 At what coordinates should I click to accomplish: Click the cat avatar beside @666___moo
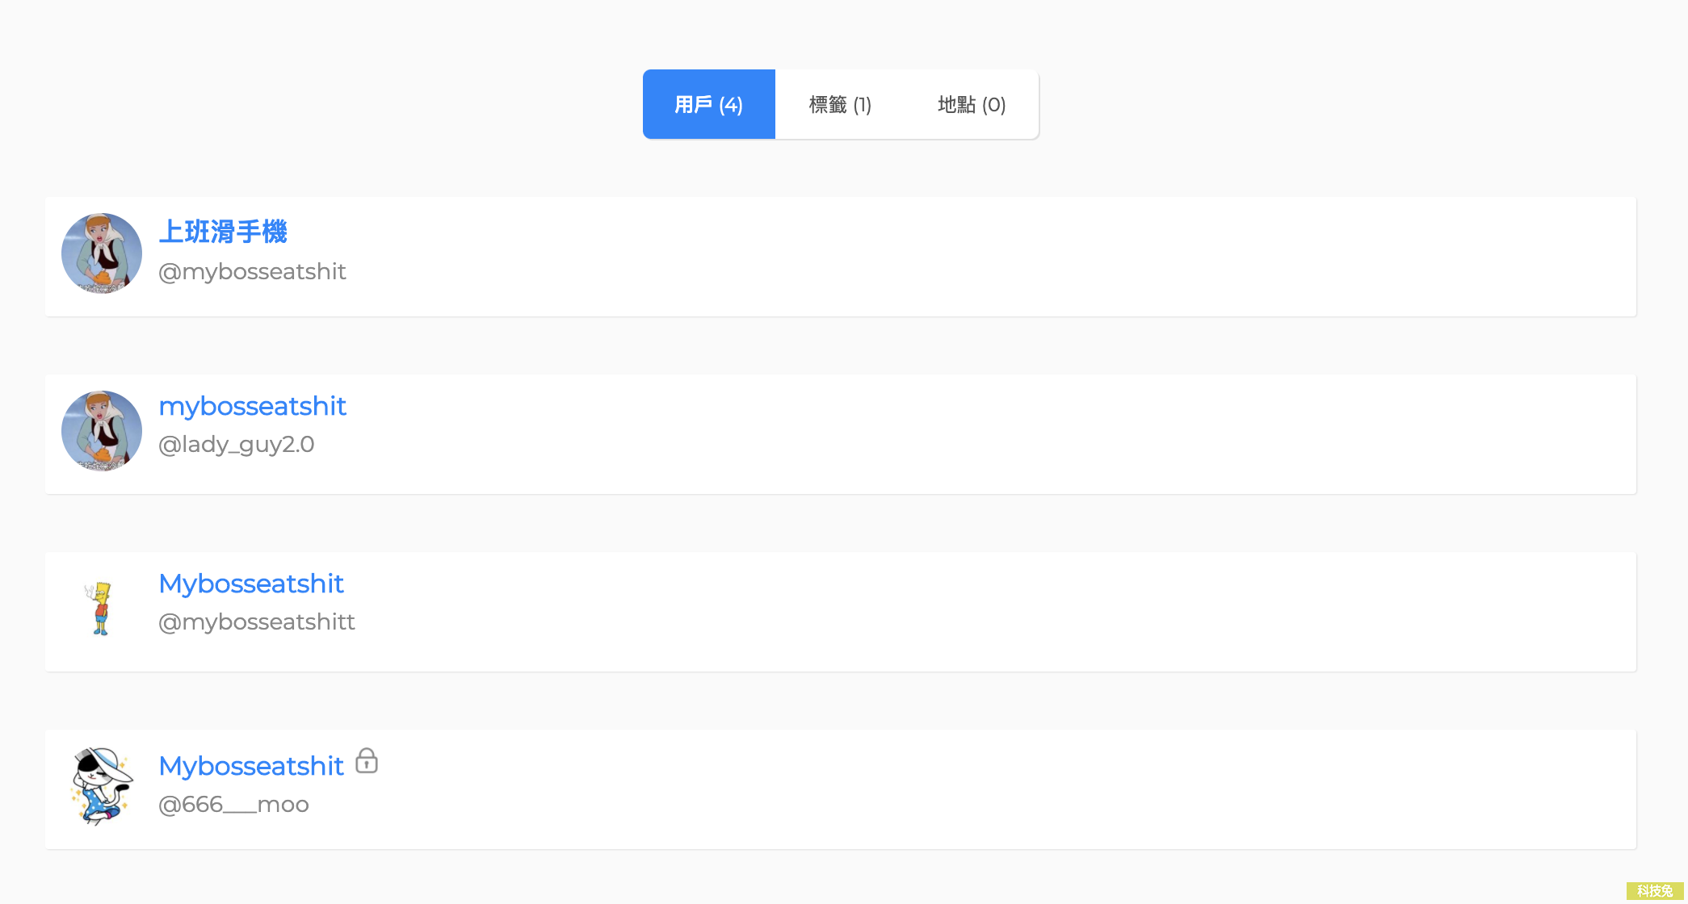click(102, 786)
